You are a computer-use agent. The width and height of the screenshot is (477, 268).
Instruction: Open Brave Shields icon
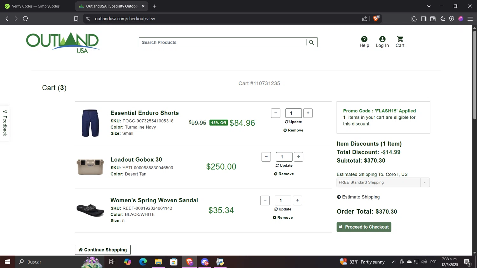(x=376, y=19)
